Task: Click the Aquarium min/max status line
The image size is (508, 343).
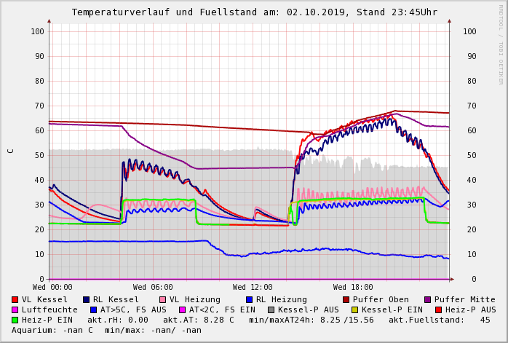Action: tap(107, 331)
